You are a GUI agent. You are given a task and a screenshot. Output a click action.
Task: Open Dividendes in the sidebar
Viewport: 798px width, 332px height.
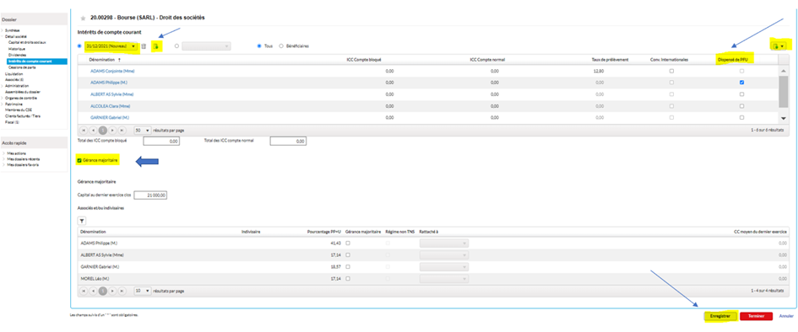click(17, 56)
